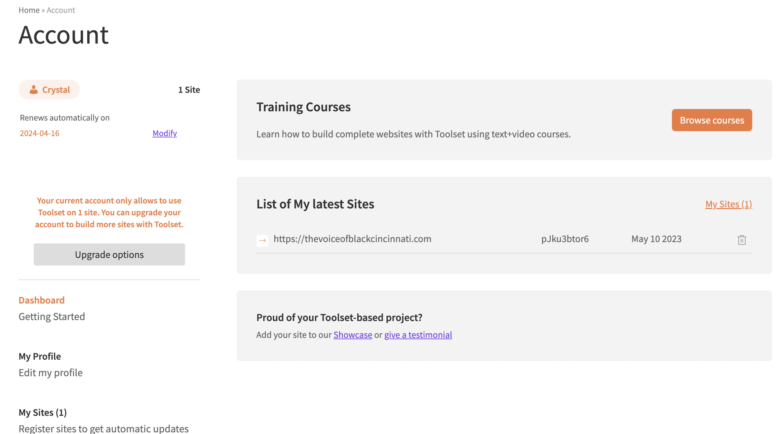Click the Modify renewal link
Image resolution: width=778 pixels, height=434 pixels.
[165, 133]
